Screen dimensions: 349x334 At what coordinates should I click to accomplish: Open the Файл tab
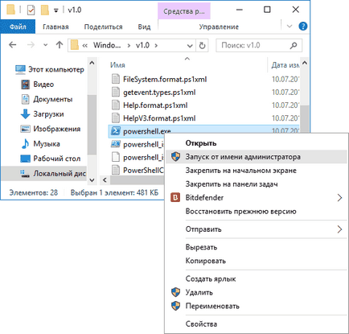pos(18,27)
